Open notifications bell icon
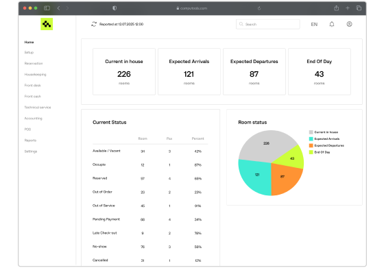Screen dimensions: 384x268 [332, 24]
